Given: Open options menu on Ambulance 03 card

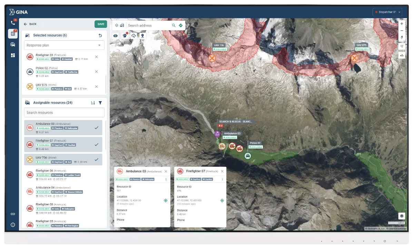Looking at the screenshot, I should pos(166,179).
